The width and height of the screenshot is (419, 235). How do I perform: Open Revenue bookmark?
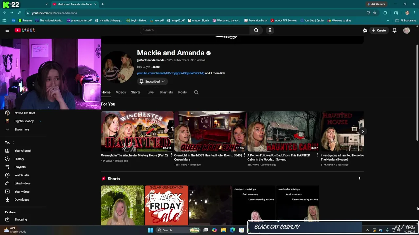25,20
